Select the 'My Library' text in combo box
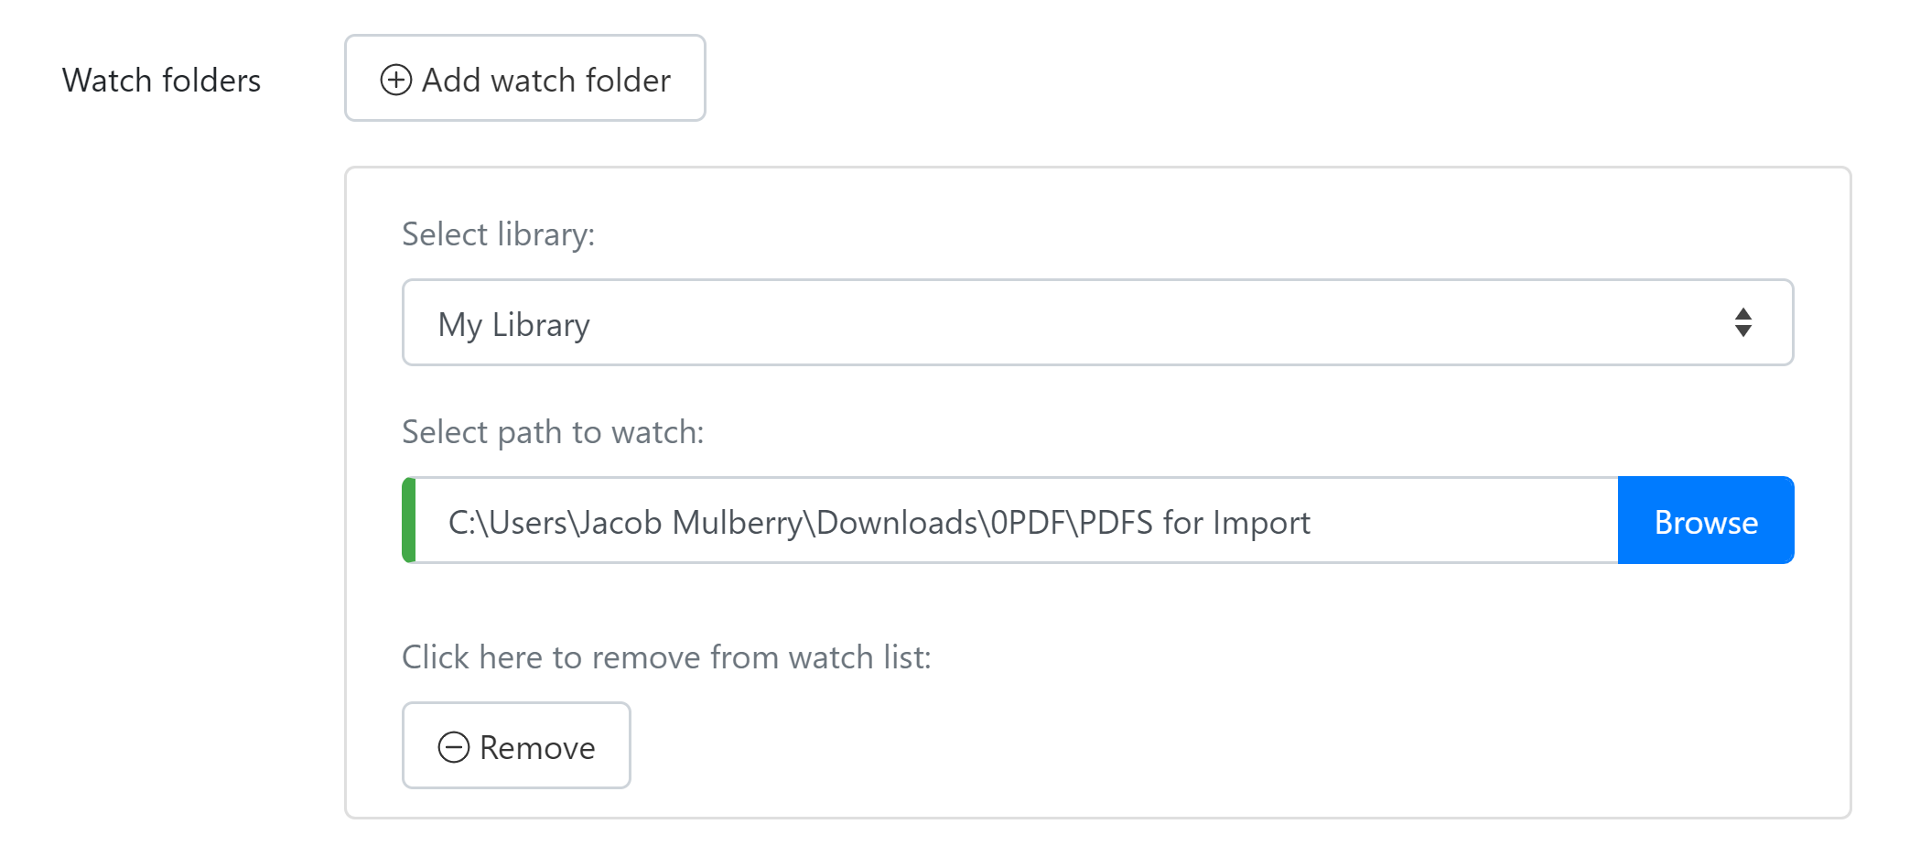1931x857 pixels. pyautogui.click(x=513, y=324)
